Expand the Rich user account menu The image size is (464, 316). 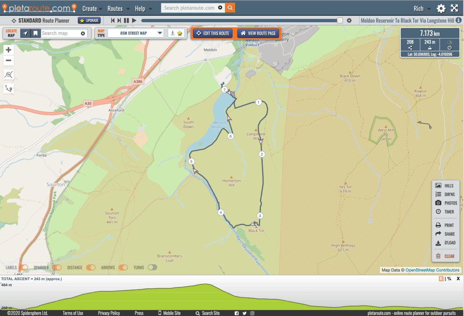click(x=421, y=9)
